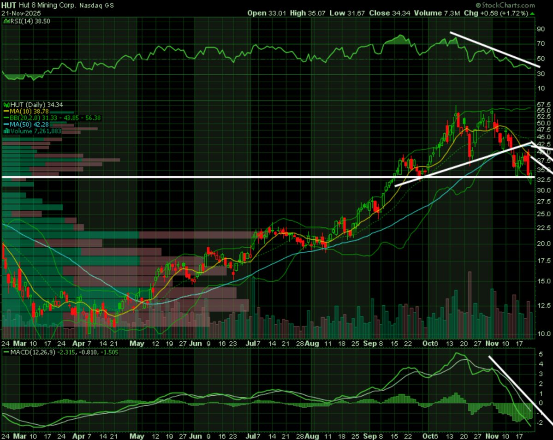The height and width of the screenshot is (440, 553).
Task: Click the StockCharts.com copyright label
Action: (505, 5)
